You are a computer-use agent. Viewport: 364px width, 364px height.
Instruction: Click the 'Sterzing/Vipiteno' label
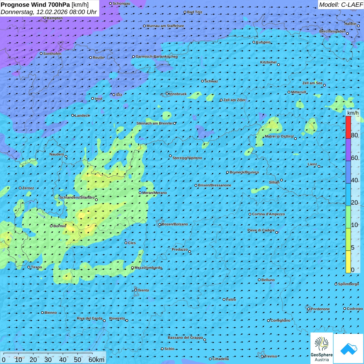coord(187,158)
